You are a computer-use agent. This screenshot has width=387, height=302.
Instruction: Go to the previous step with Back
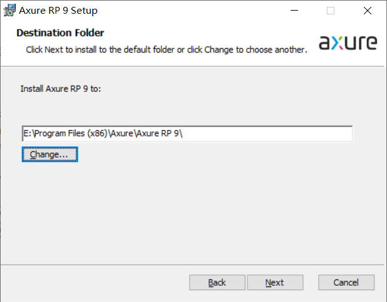coord(217,283)
